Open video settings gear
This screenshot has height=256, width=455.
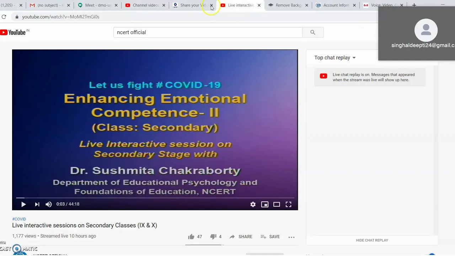tap(253, 204)
